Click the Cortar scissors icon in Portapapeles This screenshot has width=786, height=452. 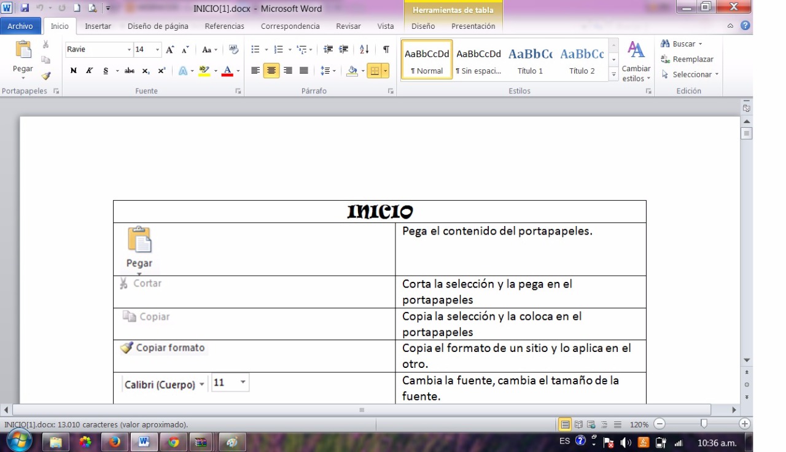pos(46,45)
